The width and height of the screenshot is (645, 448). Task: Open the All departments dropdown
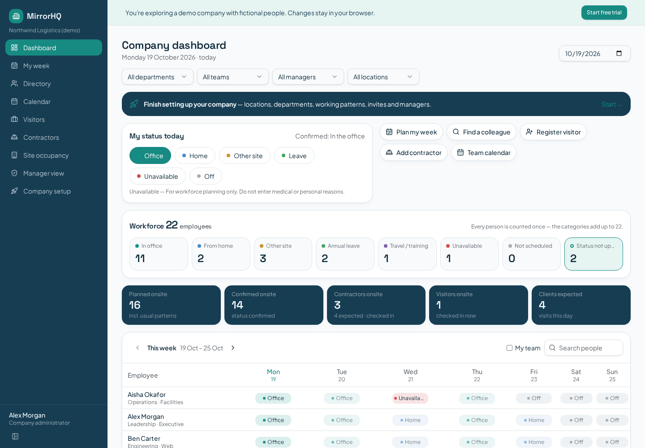pyautogui.click(x=158, y=77)
